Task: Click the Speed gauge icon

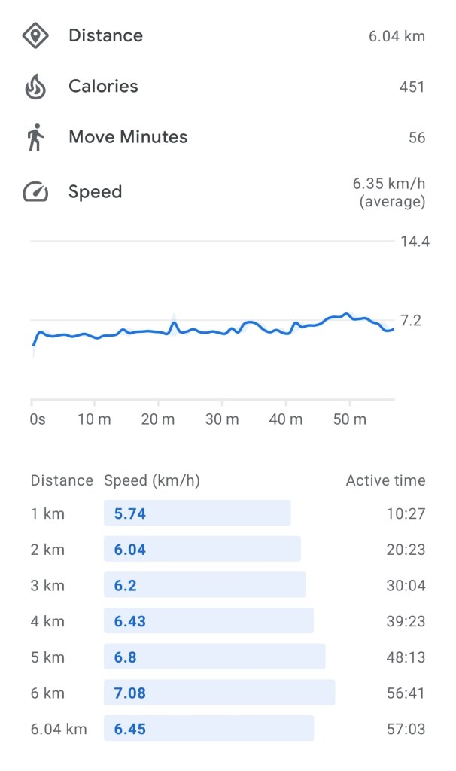Action: (35, 192)
